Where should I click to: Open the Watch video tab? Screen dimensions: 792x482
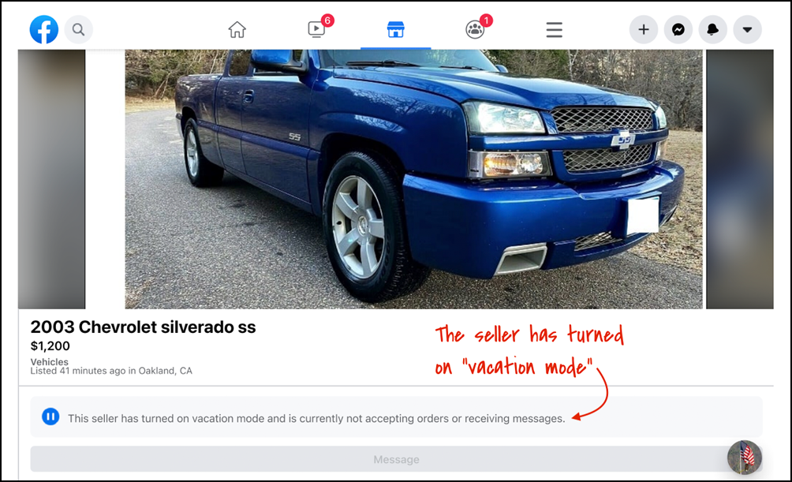coord(316,29)
